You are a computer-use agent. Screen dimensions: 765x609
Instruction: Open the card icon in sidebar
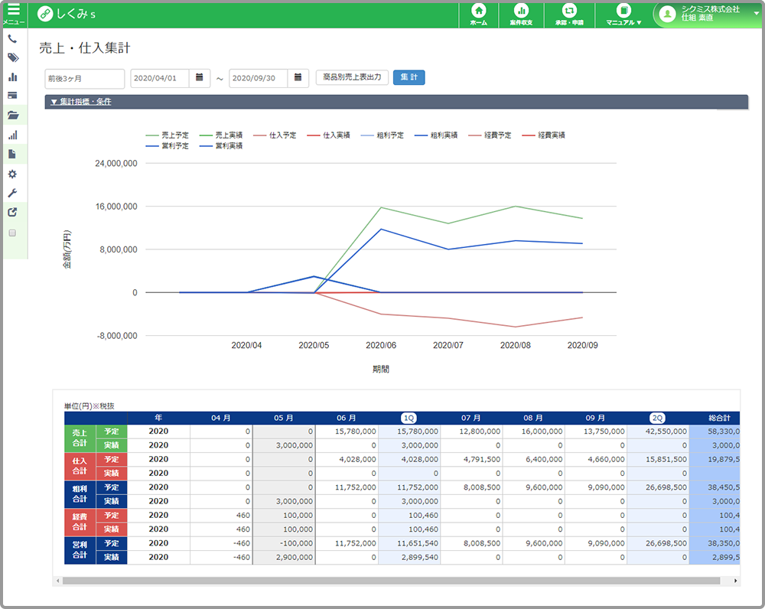13,96
